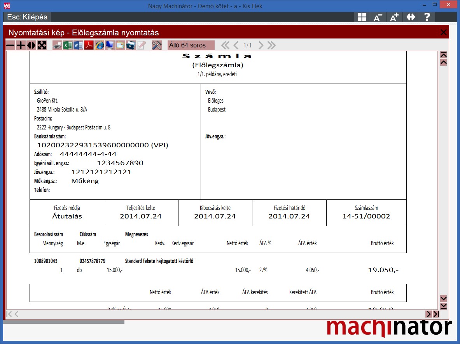
Task: Click the 1/1 page indicator
Action: click(247, 45)
